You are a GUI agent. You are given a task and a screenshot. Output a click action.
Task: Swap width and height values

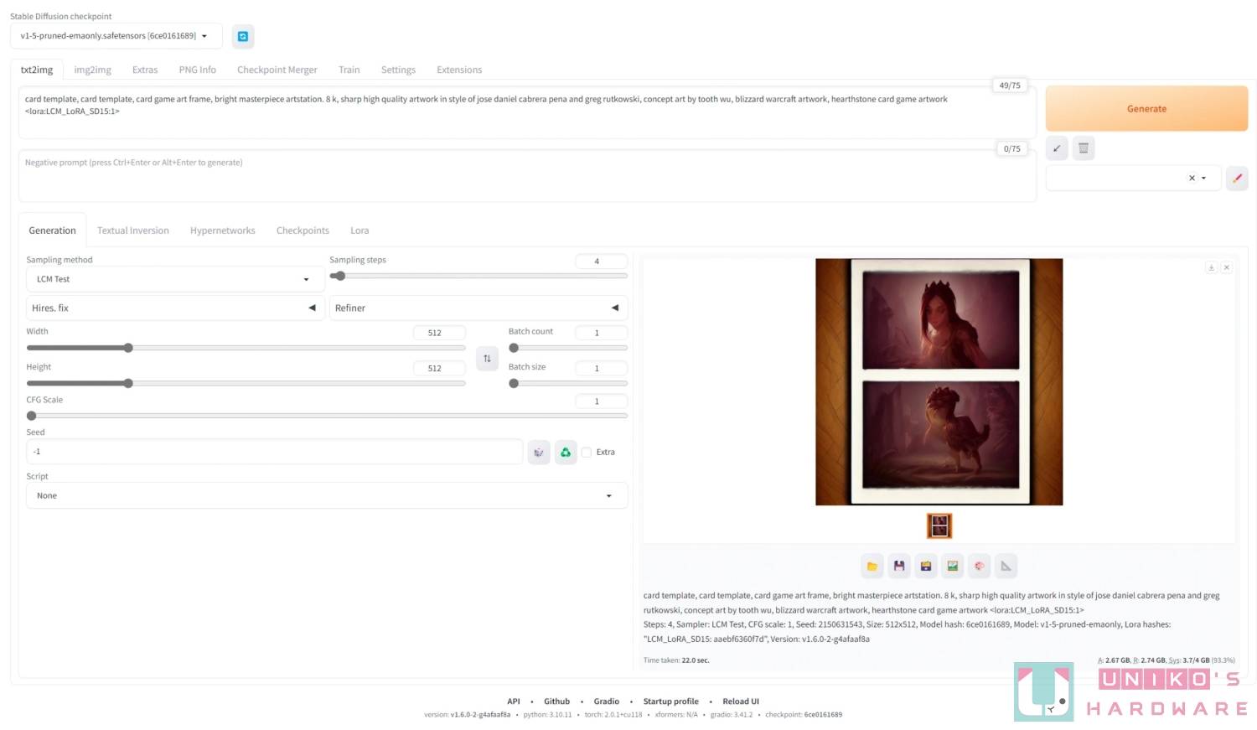click(487, 359)
